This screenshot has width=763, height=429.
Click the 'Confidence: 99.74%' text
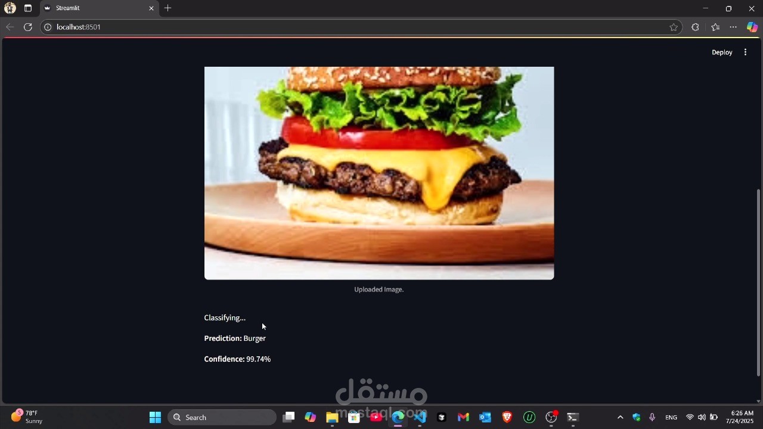(x=237, y=359)
